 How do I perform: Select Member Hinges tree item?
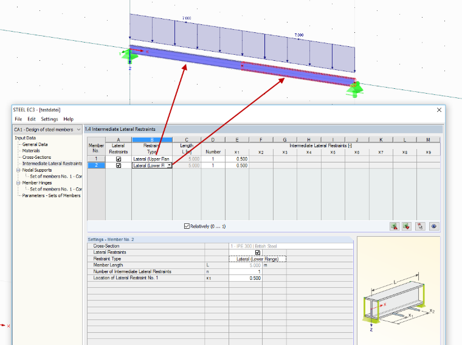pos(37,183)
